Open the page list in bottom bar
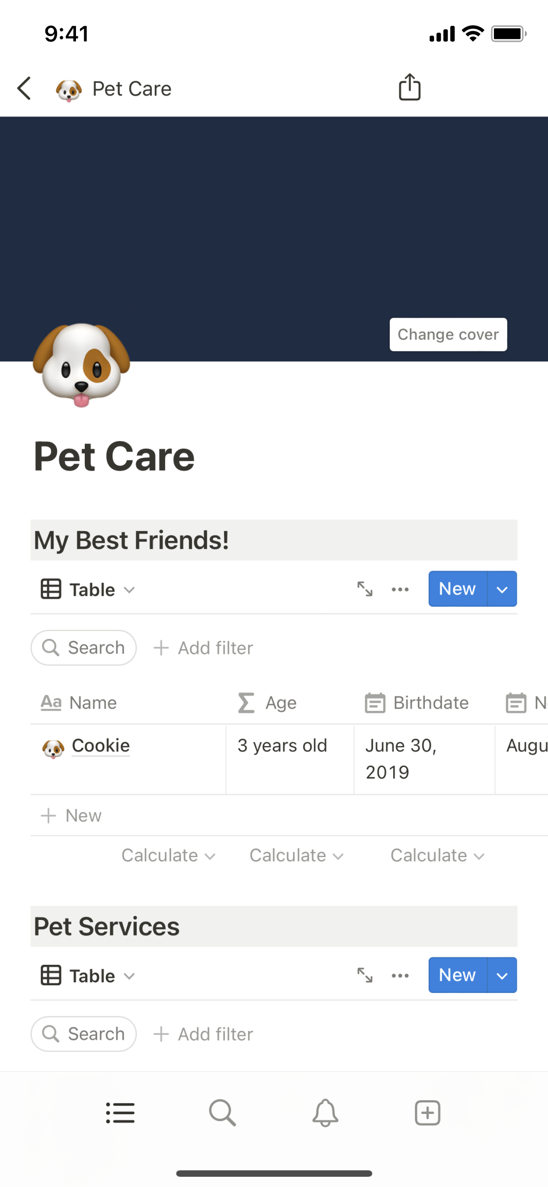This screenshot has height=1187, width=548. (120, 1113)
